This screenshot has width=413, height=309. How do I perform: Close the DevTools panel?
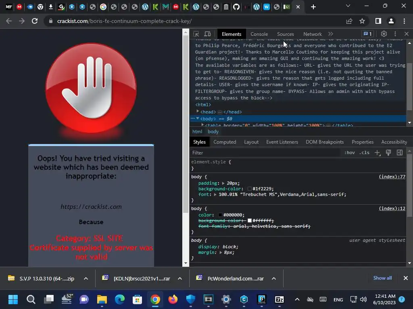407,34
